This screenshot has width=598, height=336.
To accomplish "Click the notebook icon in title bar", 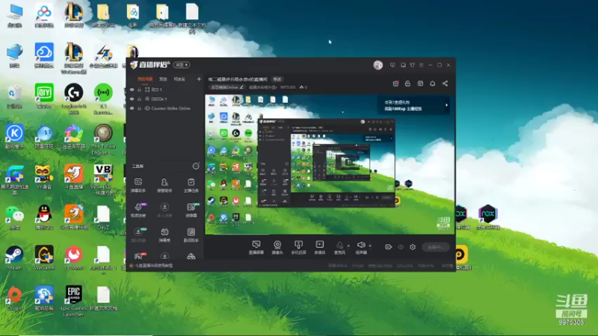I will click(403, 65).
